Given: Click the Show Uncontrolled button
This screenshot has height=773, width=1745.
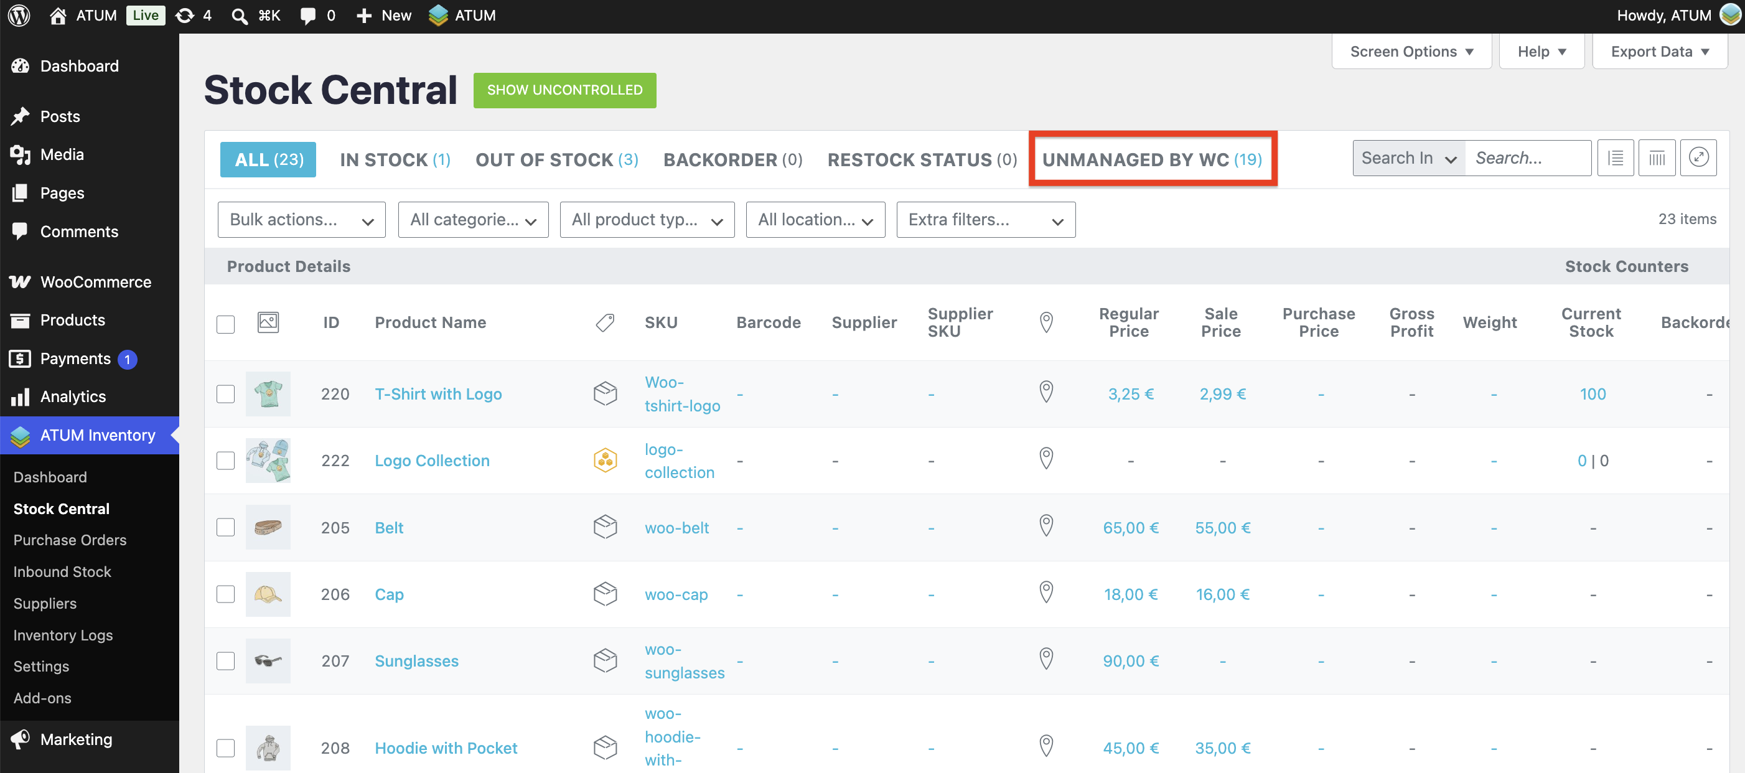Looking at the screenshot, I should tap(564, 90).
